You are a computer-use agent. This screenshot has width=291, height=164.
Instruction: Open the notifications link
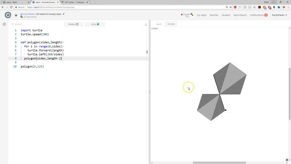click(x=256, y=15)
